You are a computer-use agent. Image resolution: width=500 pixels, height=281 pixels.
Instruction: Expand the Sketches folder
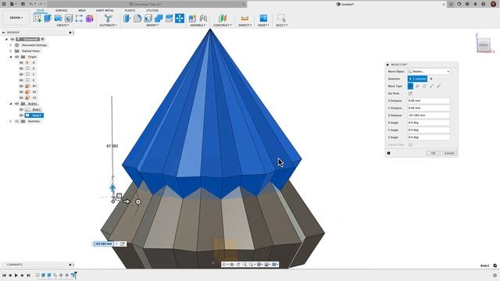[11, 122]
